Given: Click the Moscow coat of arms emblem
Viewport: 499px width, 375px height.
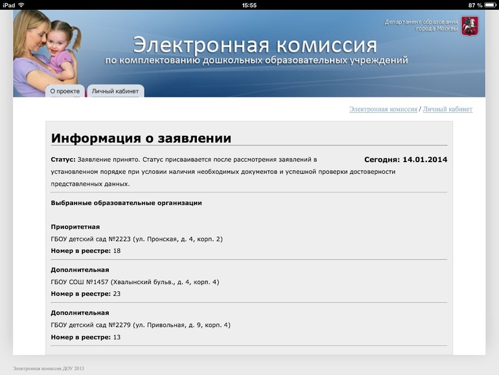Looking at the screenshot, I should pos(470,26).
